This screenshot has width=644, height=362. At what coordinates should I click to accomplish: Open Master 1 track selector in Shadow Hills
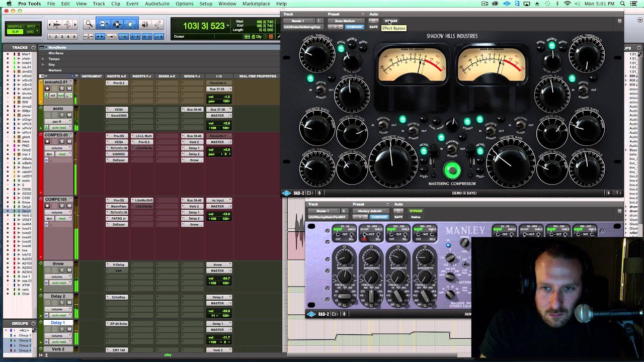300,21
